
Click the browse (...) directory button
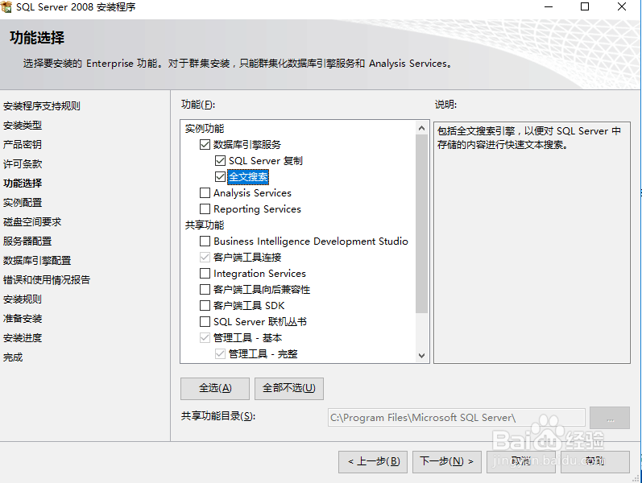(x=610, y=418)
